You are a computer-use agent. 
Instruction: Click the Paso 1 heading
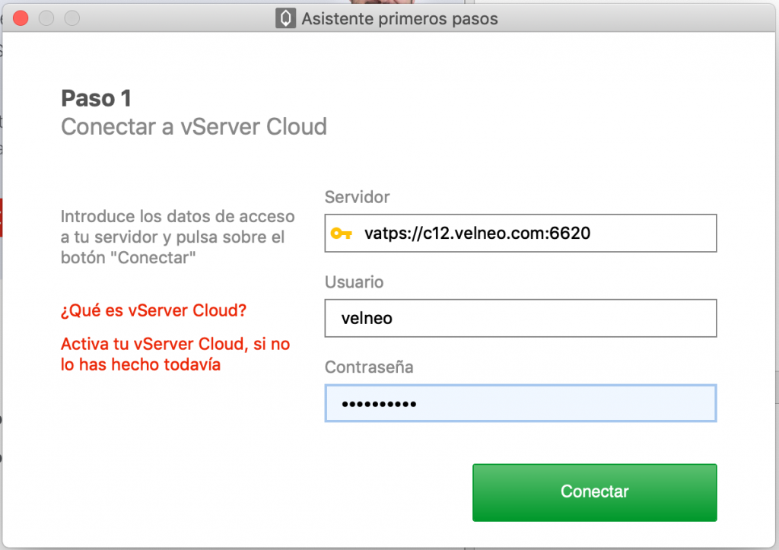97,98
